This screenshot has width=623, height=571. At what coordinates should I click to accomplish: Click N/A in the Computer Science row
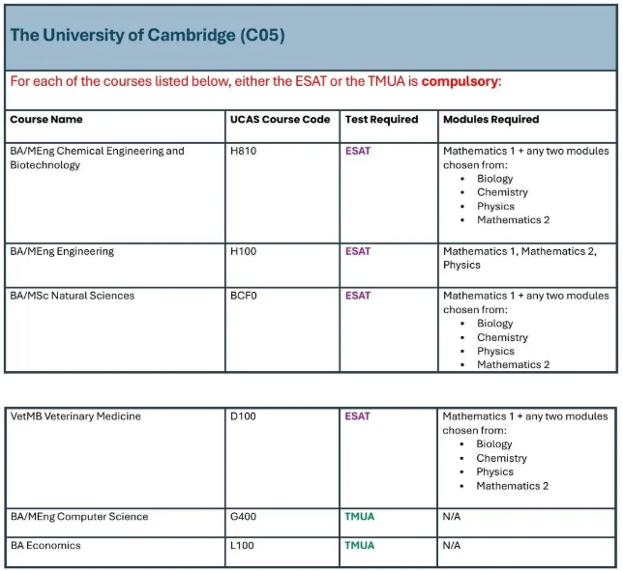452,517
